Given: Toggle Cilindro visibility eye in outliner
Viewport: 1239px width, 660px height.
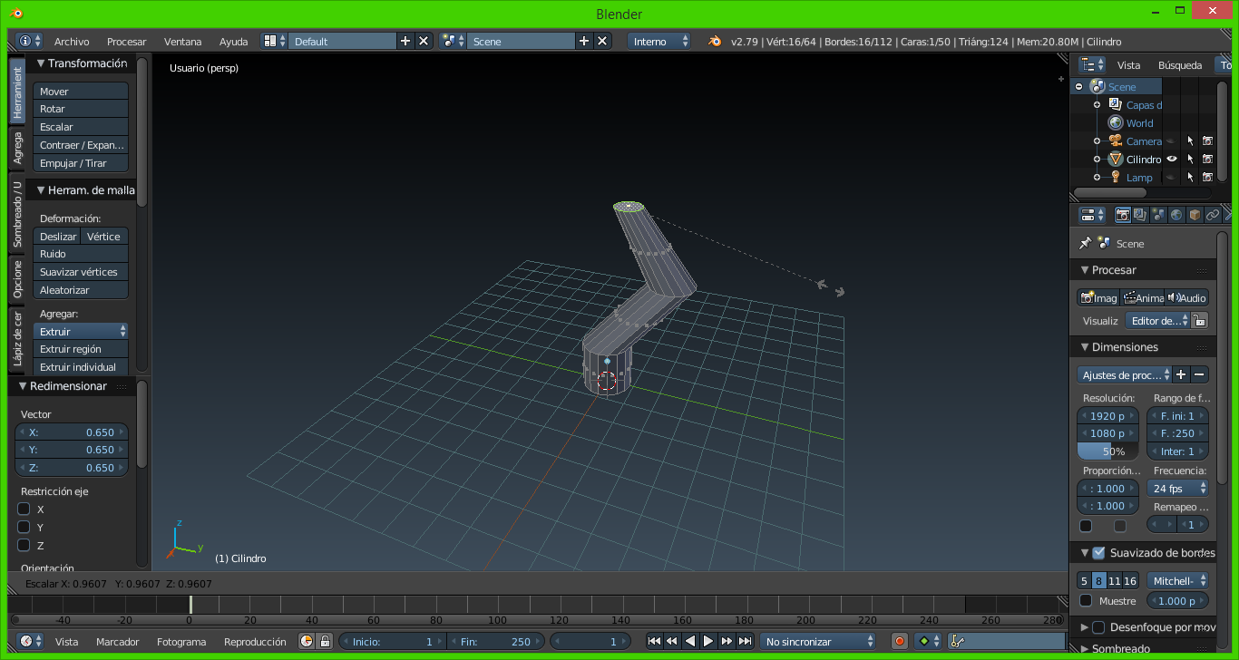Looking at the screenshot, I should [1172, 160].
